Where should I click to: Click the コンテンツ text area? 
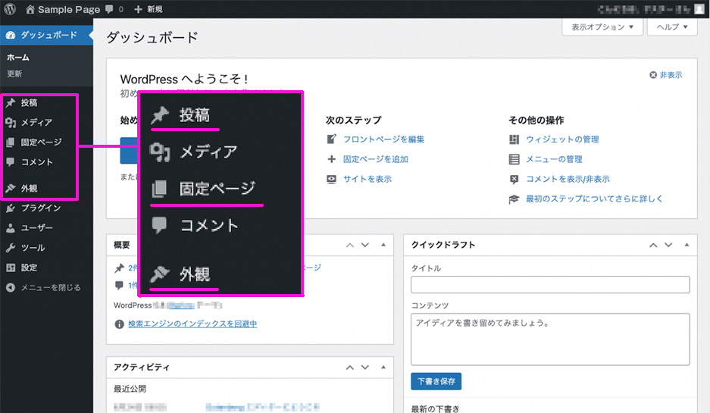coord(549,339)
